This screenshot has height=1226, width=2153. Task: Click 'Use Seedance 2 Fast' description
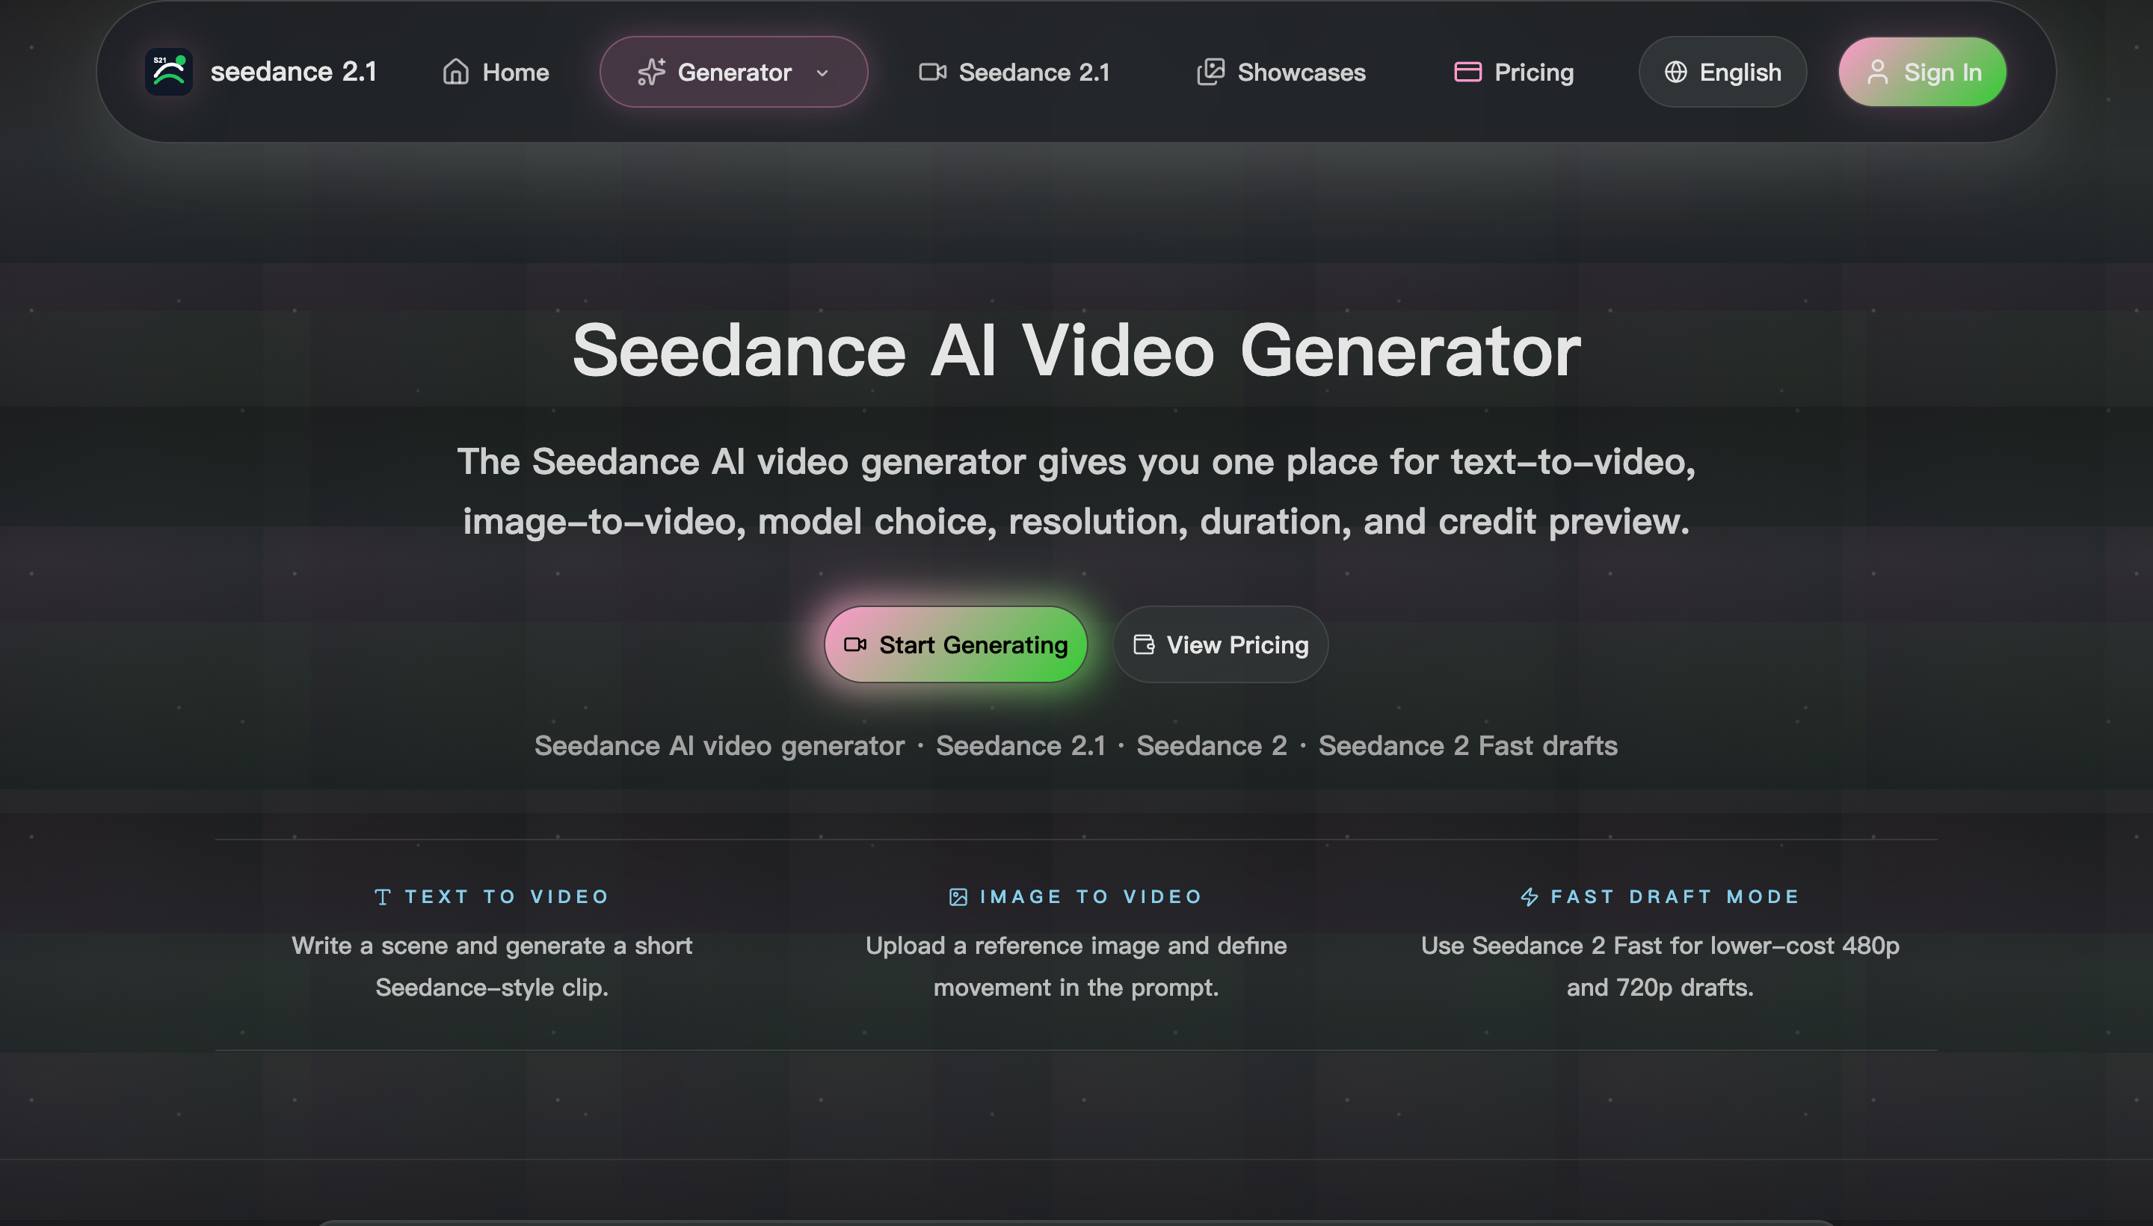1660,966
